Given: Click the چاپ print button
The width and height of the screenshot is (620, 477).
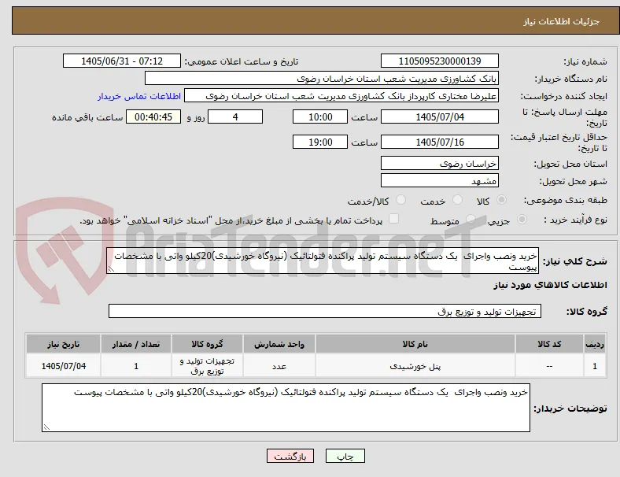Looking at the screenshot, I should coord(345,456).
